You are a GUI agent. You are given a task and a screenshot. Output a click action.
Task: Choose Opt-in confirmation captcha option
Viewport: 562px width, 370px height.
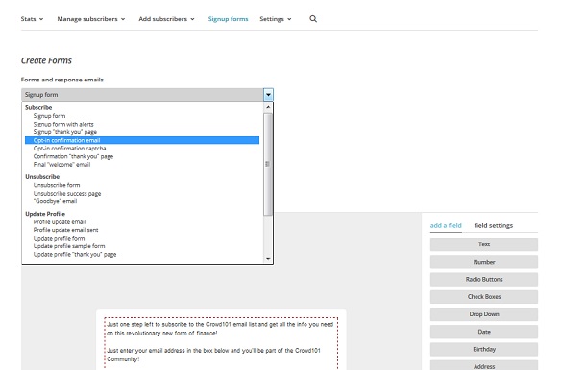click(x=69, y=149)
